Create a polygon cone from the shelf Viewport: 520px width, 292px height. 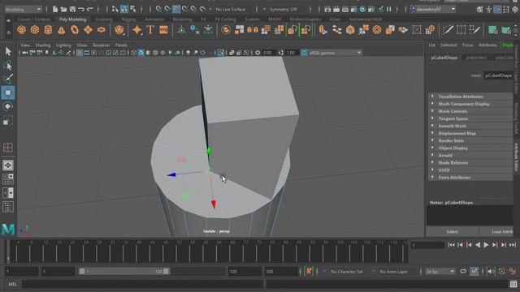click(x=62, y=30)
